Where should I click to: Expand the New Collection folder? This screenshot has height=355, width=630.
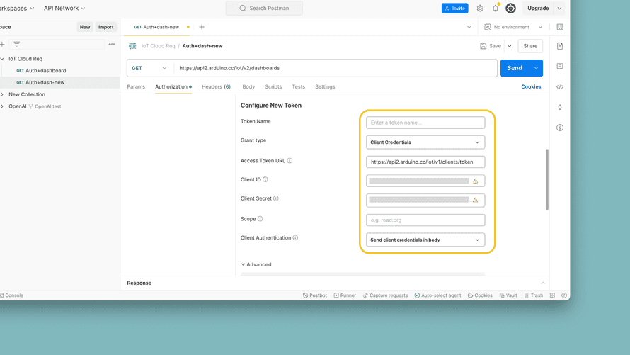(x=3, y=94)
